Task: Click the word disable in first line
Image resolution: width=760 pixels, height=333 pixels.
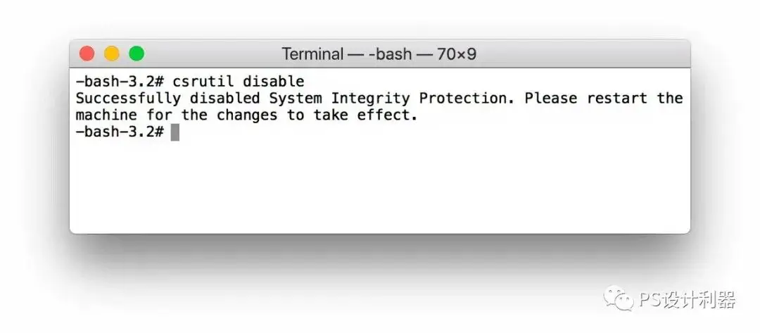Action: (x=273, y=82)
